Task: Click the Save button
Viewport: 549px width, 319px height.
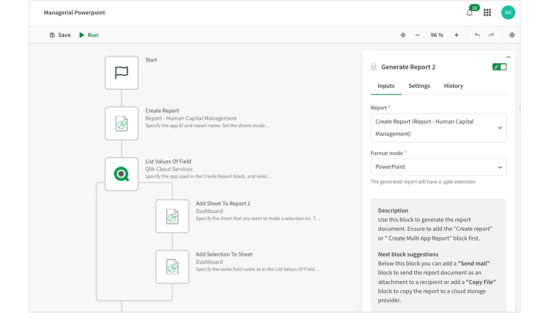Action: click(60, 35)
